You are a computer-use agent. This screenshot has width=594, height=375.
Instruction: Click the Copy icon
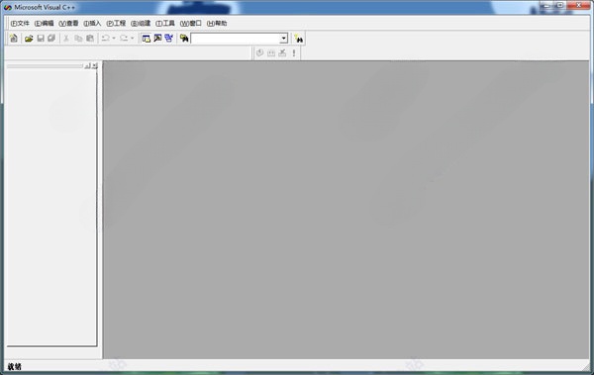click(x=78, y=39)
